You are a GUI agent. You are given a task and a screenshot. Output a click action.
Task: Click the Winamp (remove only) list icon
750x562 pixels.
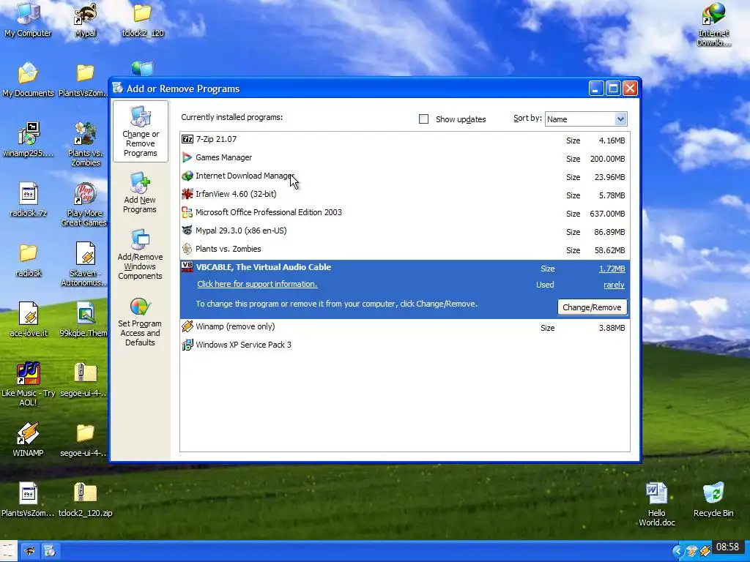pyautogui.click(x=187, y=326)
